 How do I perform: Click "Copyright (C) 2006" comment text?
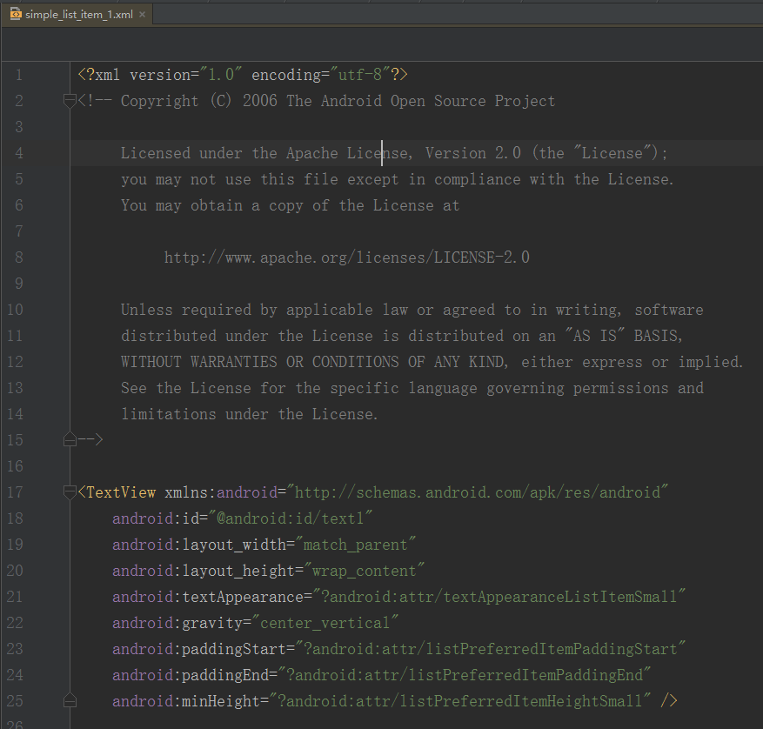pyautogui.click(x=199, y=101)
